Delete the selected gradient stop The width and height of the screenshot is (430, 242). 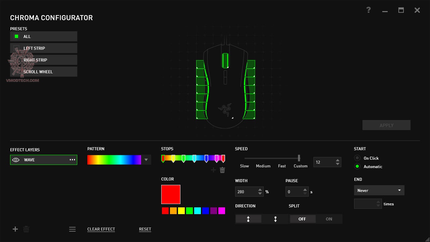click(222, 170)
